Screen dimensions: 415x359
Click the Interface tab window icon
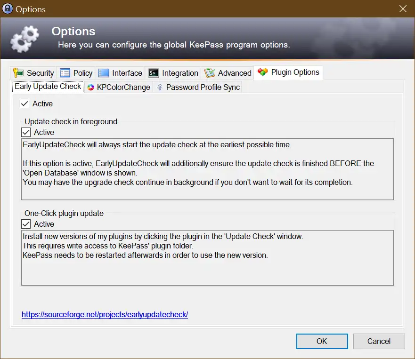pos(104,73)
